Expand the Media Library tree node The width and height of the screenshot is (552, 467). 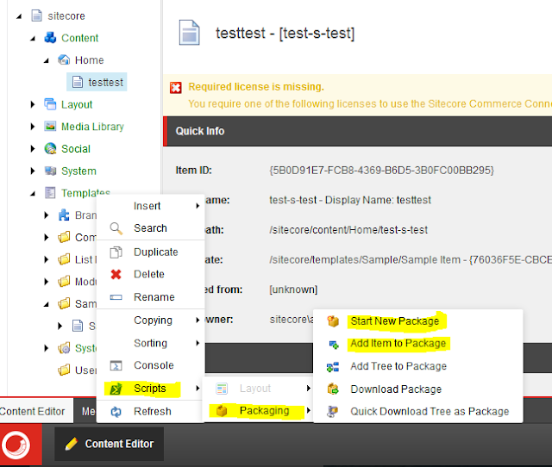pyautogui.click(x=33, y=127)
